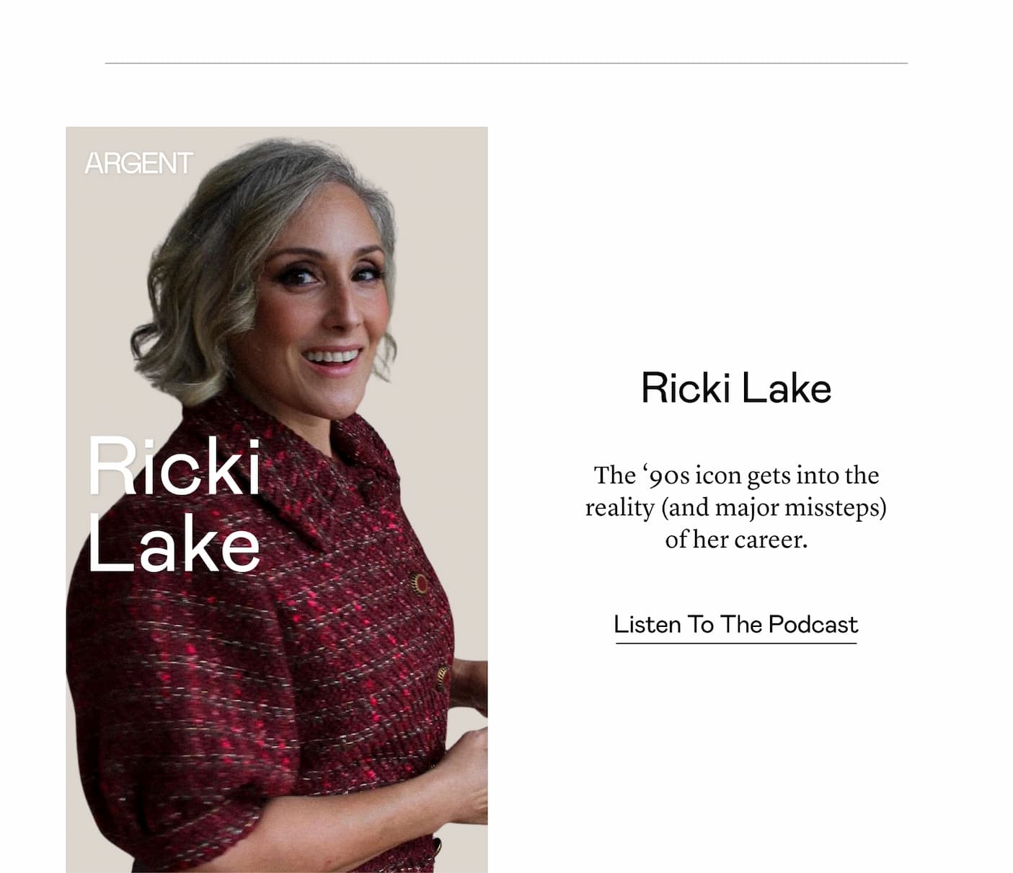The height and width of the screenshot is (873, 1013).
Task: Click the word Podcast in the link
Action: [813, 624]
